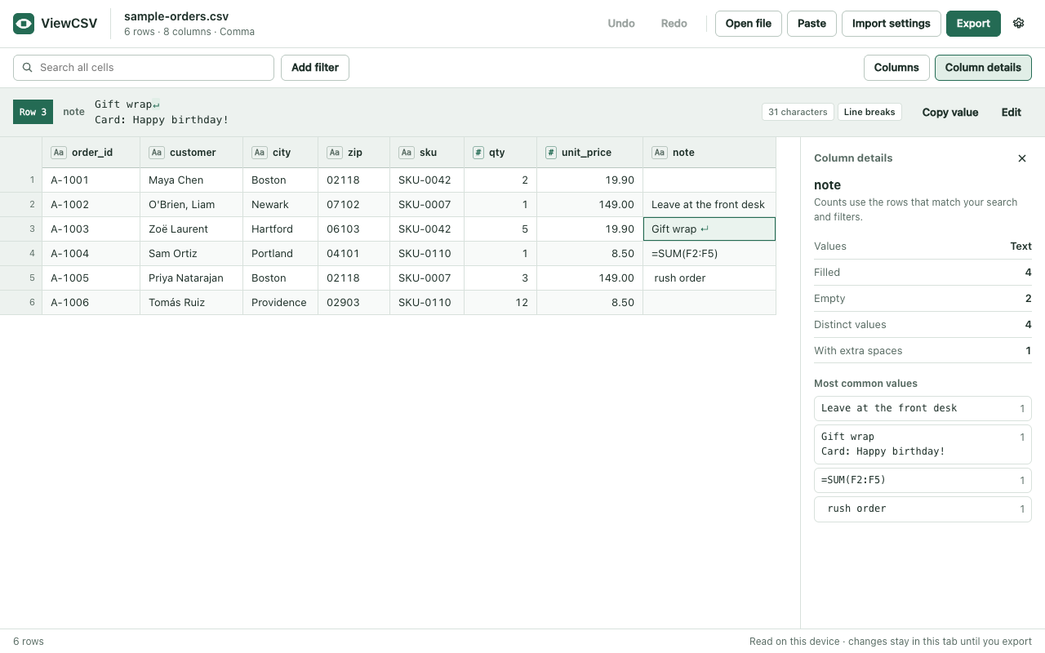Click the number type icon on qty column
Screen dimensions: 1045x653
(x=478, y=153)
